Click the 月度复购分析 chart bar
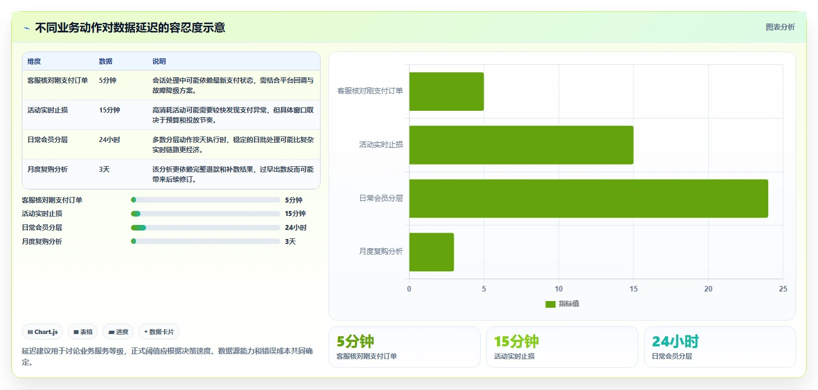The image size is (818, 390). click(x=431, y=252)
